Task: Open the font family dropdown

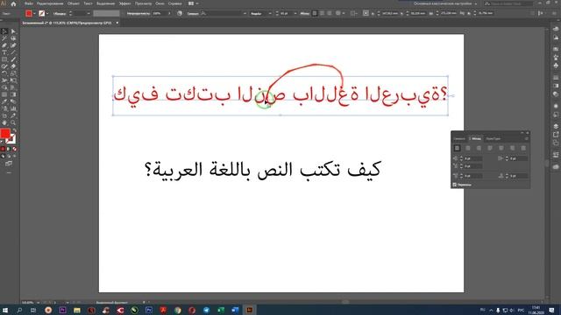Action: [x=245, y=14]
